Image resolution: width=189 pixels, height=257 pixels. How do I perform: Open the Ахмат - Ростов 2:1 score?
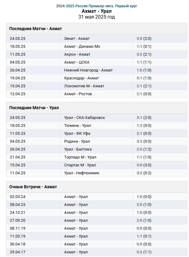(139, 94)
